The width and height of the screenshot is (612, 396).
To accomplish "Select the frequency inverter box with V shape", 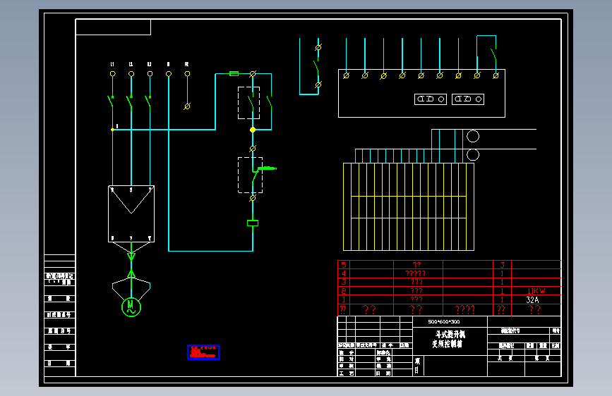I will (131, 214).
